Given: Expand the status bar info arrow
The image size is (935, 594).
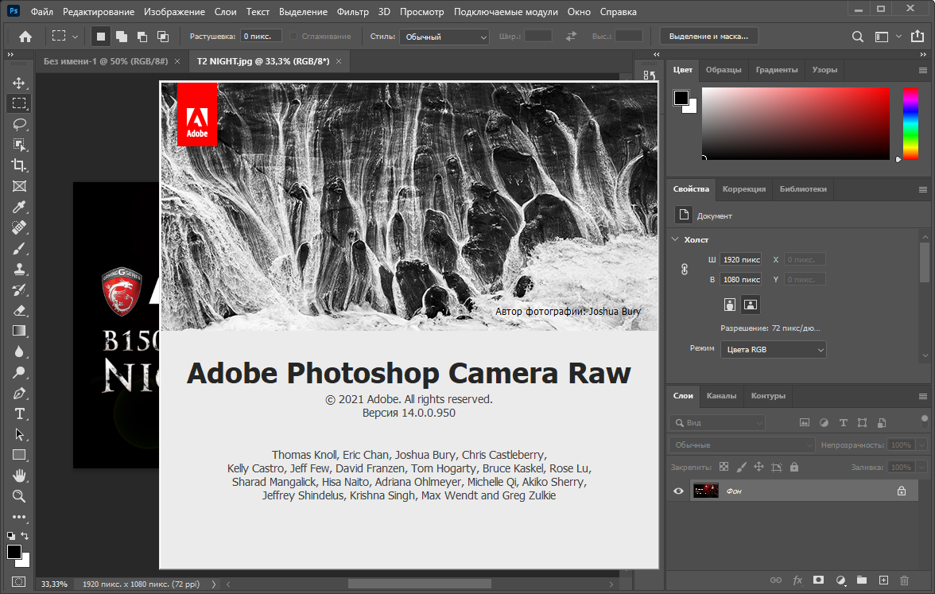Looking at the screenshot, I should click(213, 584).
